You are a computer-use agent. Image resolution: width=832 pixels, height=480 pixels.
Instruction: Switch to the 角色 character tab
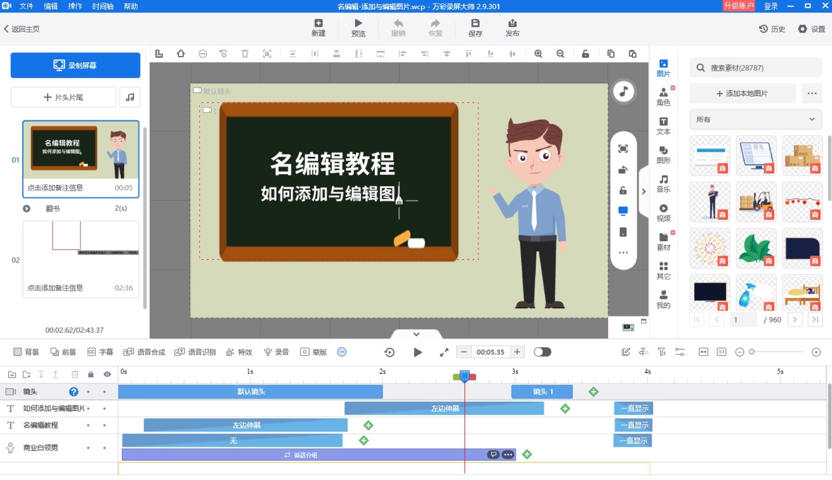coord(663,97)
